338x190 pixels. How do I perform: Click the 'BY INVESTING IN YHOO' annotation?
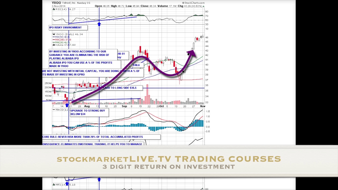[83, 55]
